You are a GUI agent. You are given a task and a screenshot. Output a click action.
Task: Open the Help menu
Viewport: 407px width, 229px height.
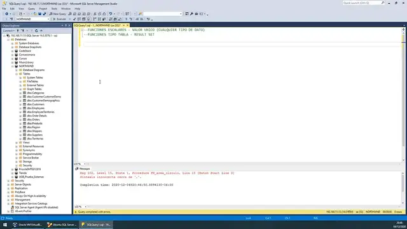coord(78,8)
